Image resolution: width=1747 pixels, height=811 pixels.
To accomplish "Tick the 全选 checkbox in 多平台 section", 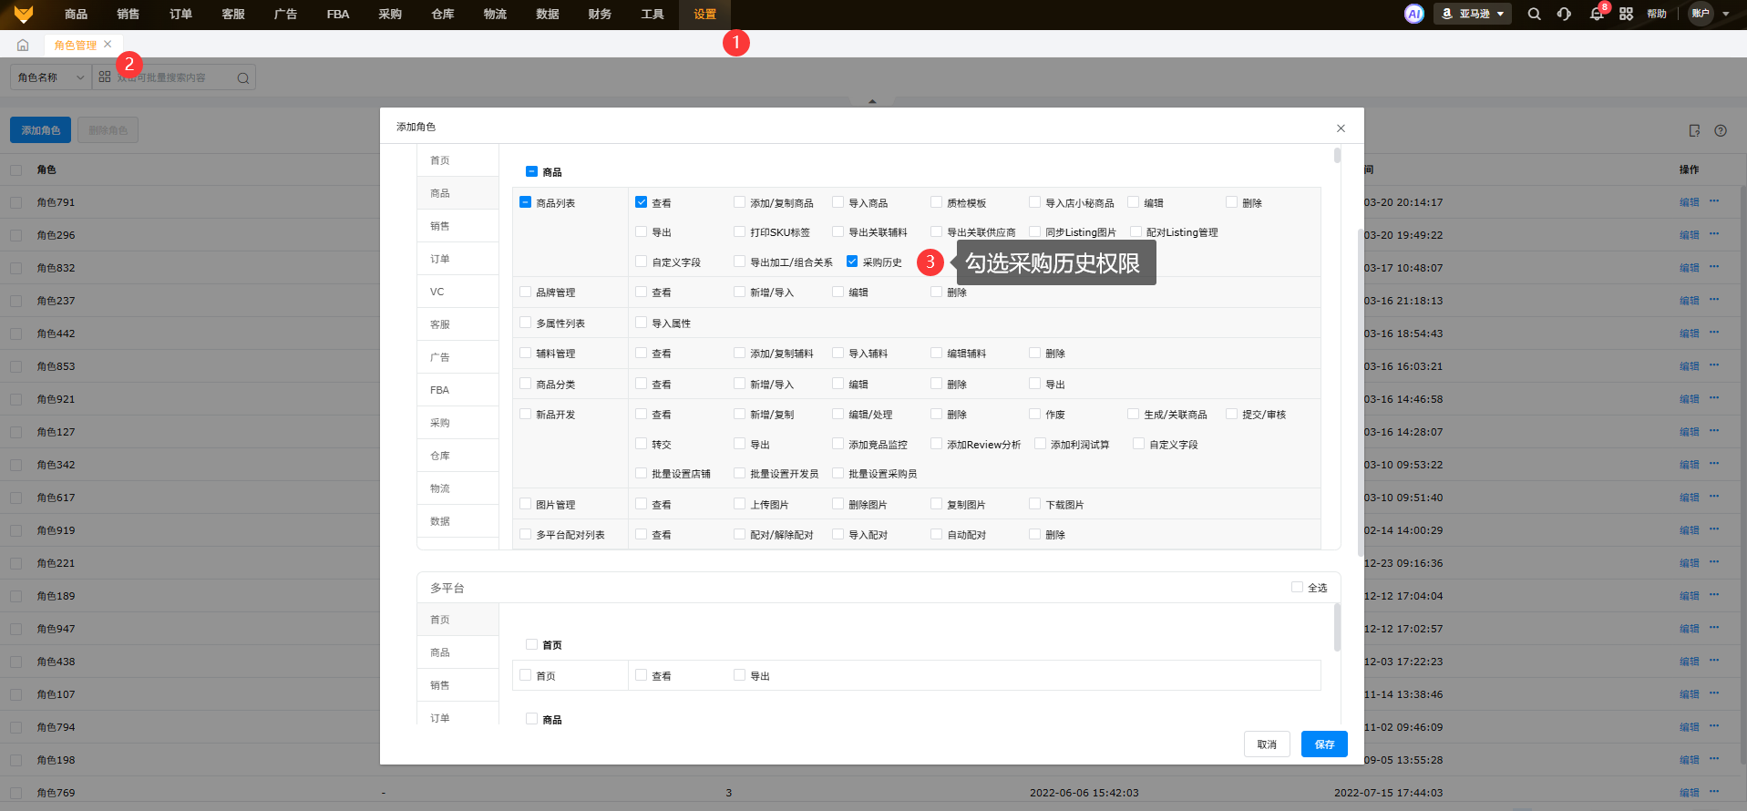I will click(1297, 587).
